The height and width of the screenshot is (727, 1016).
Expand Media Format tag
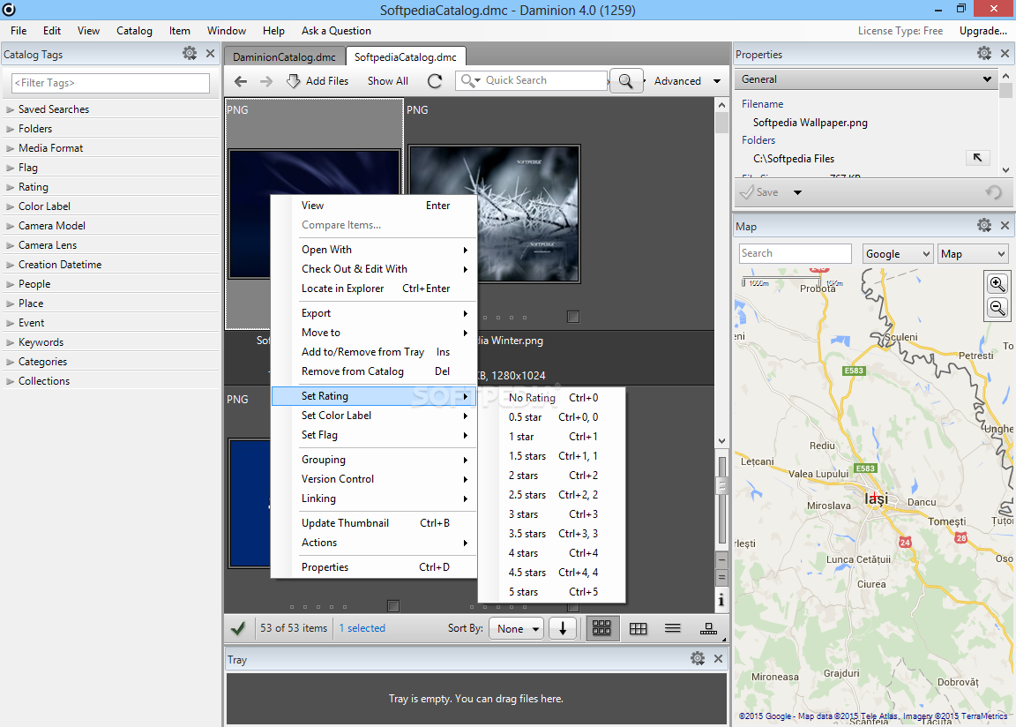(10, 148)
